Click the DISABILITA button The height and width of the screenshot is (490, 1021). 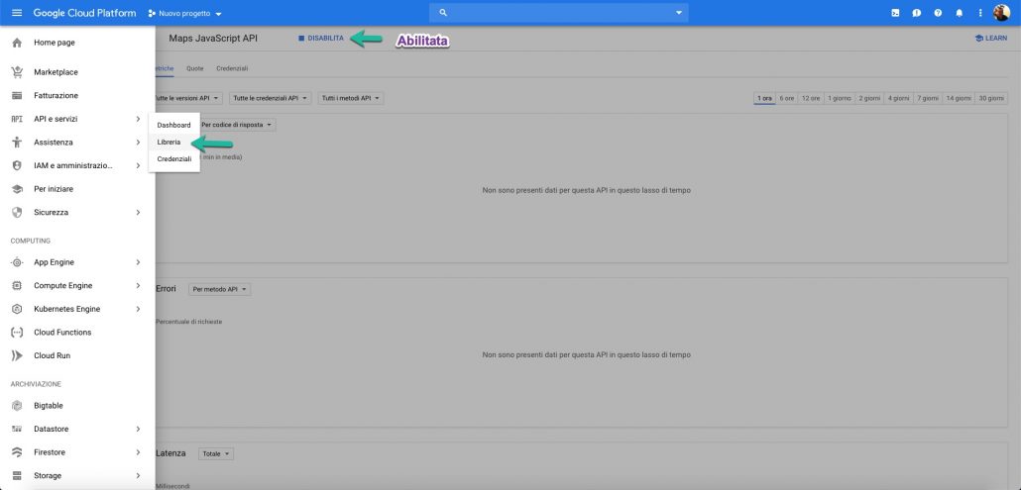(x=321, y=39)
